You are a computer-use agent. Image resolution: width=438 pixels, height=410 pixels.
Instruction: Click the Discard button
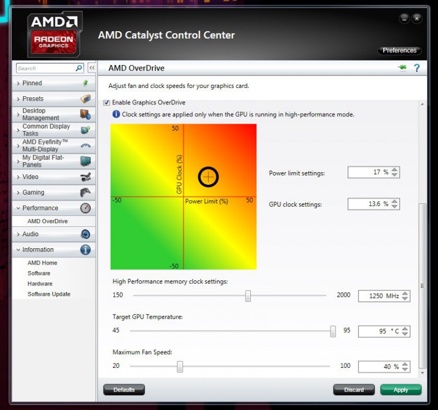[354, 390]
